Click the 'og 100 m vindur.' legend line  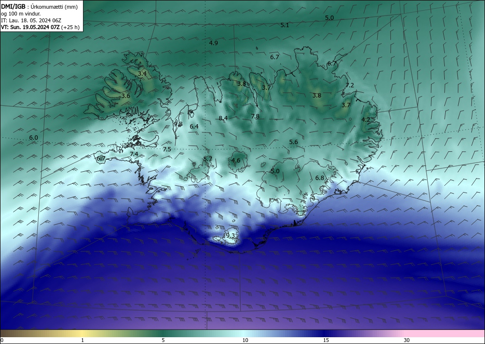click(21, 14)
